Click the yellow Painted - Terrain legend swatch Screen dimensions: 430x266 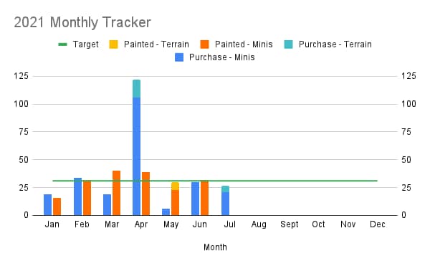pos(113,44)
